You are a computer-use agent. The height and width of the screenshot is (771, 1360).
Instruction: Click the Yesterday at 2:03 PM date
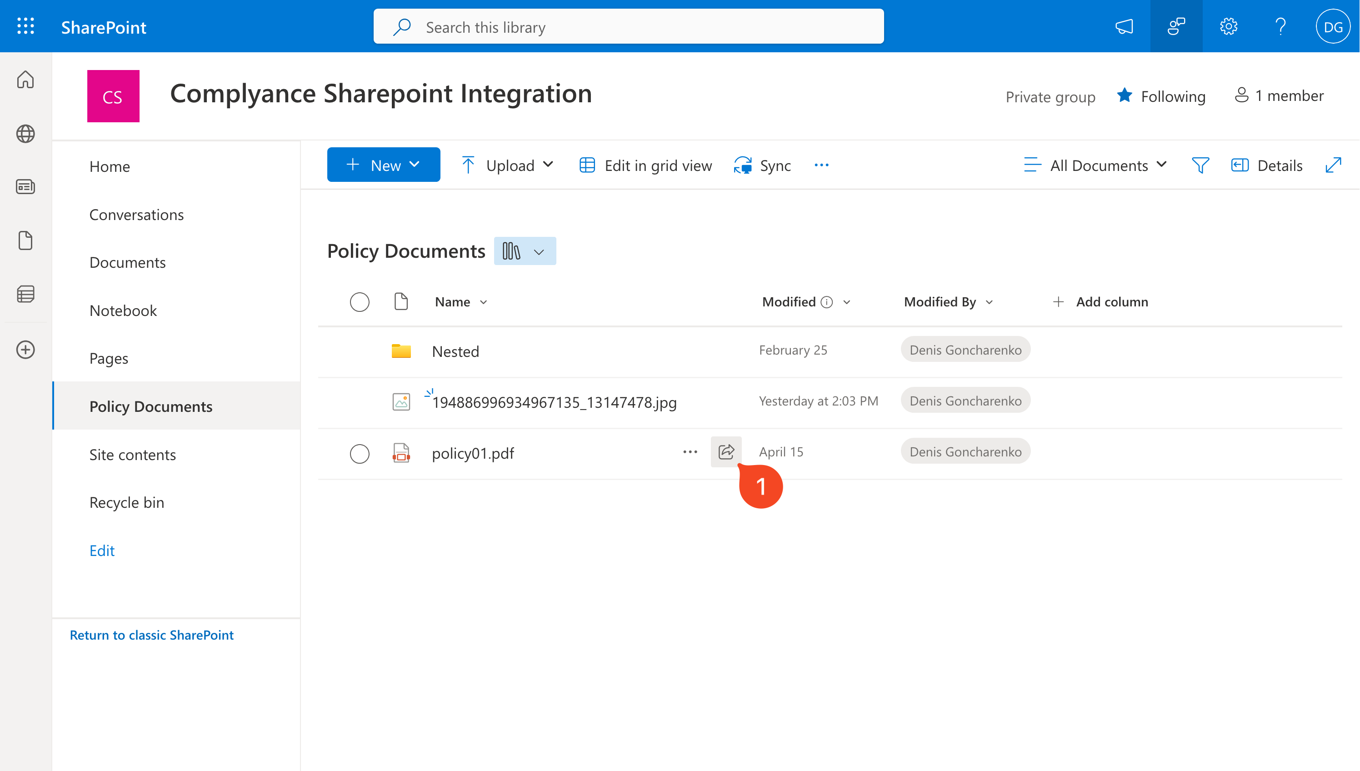[x=819, y=401]
